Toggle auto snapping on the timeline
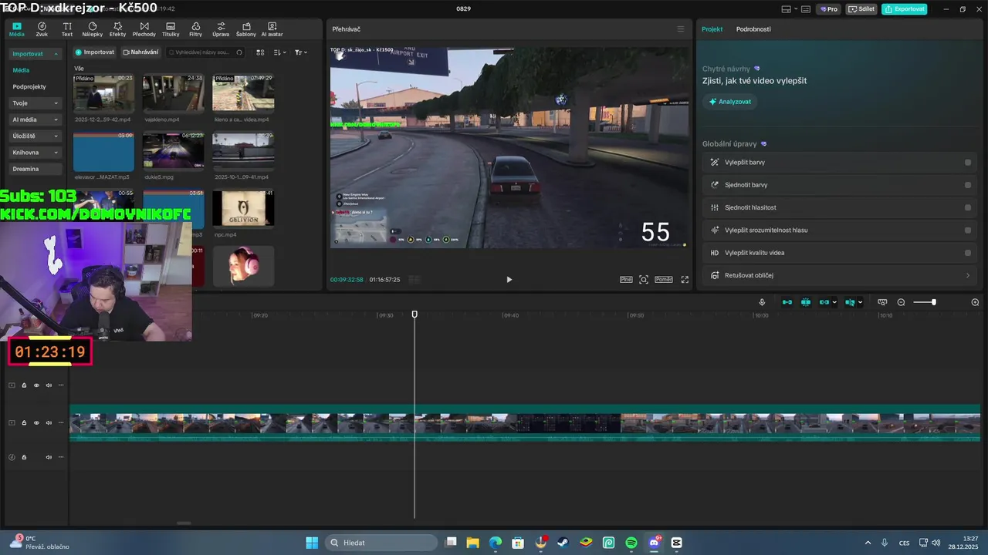Viewport: 988px width, 555px height. coord(806,302)
